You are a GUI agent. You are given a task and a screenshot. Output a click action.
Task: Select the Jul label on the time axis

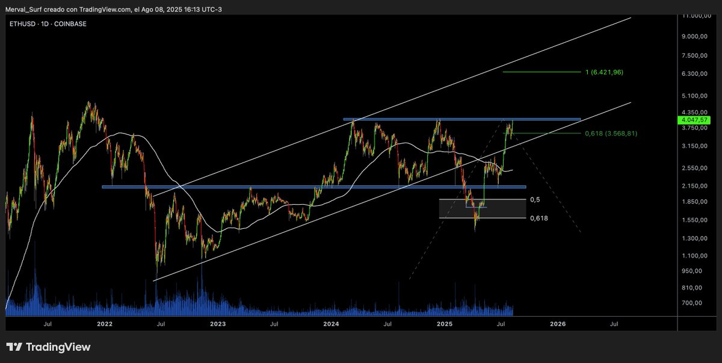(501, 324)
